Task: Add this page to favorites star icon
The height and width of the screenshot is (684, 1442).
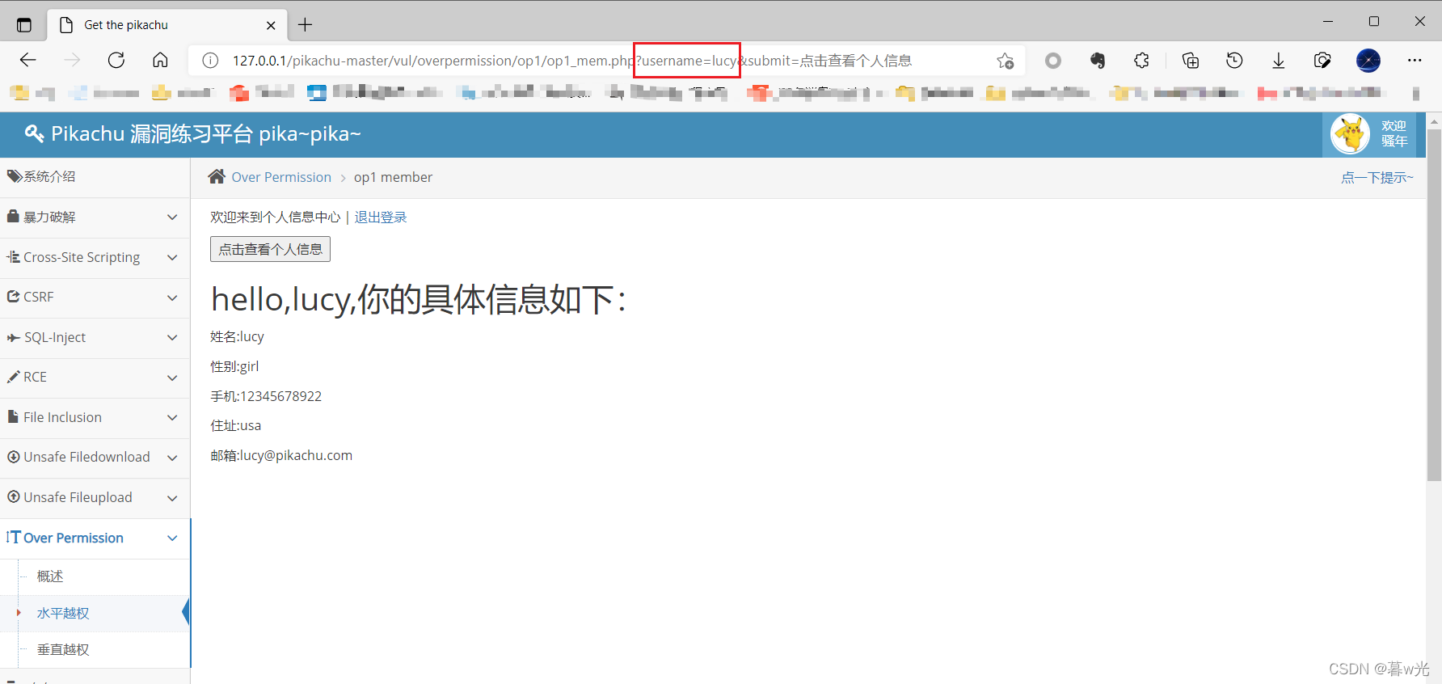Action: tap(1005, 61)
